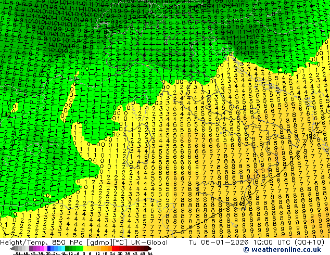Click the '(00+10)' forecast offset text
Viewport: 330px width, 255px height.
click(x=310, y=243)
